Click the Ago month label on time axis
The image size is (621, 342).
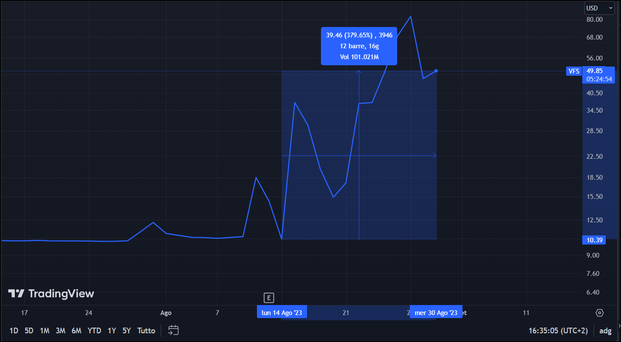tap(166, 313)
